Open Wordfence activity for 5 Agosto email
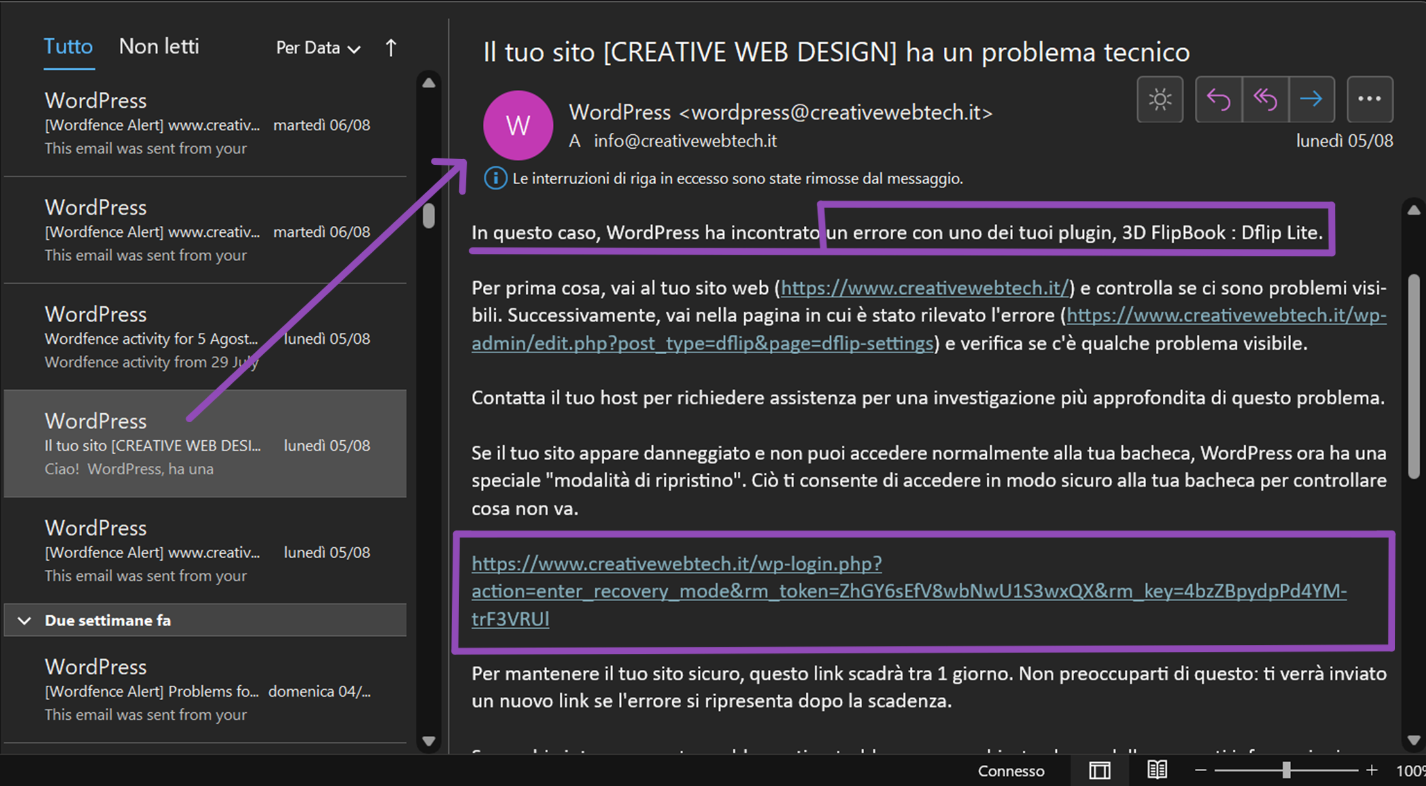 [205, 337]
